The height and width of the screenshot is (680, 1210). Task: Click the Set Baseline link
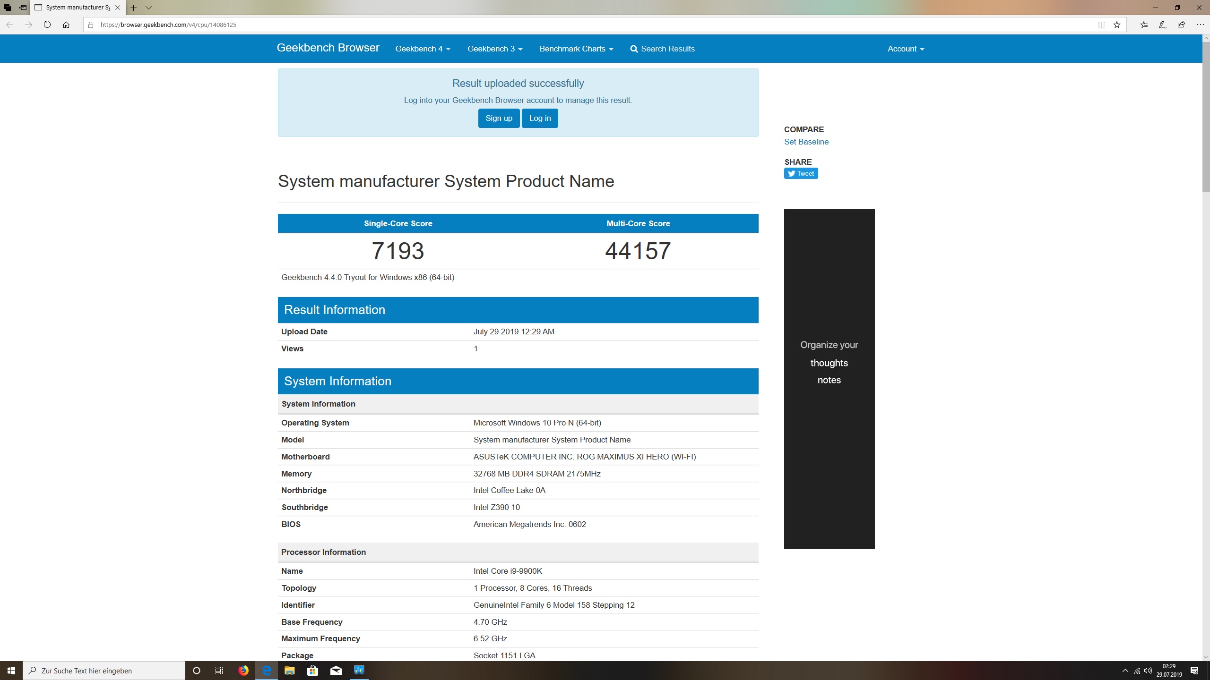[x=806, y=142]
